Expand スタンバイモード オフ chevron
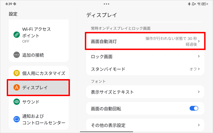Viewport: 213px width, 133px height. [x=199, y=69]
